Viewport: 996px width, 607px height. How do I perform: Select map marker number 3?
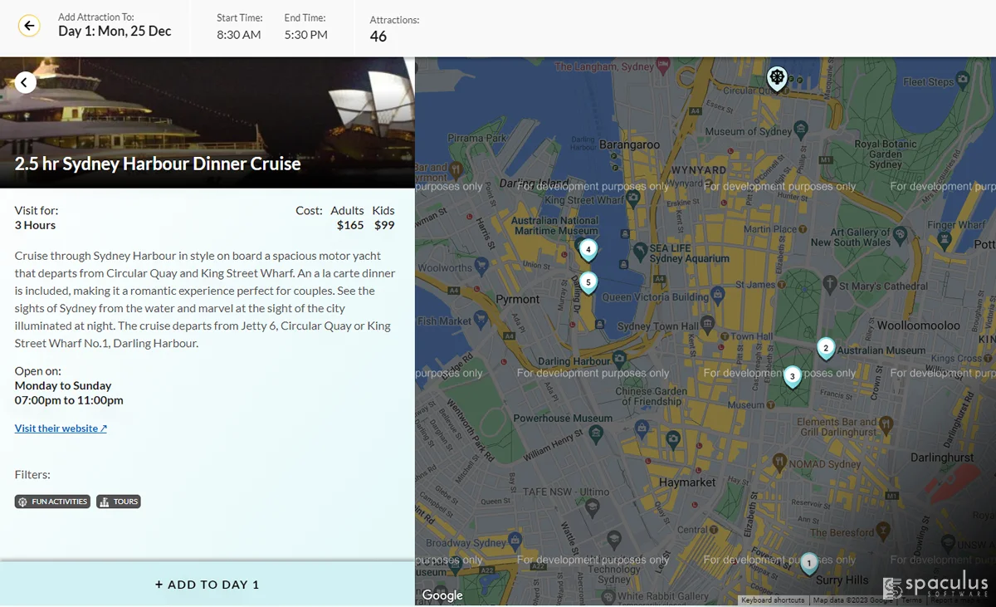point(792,377)
